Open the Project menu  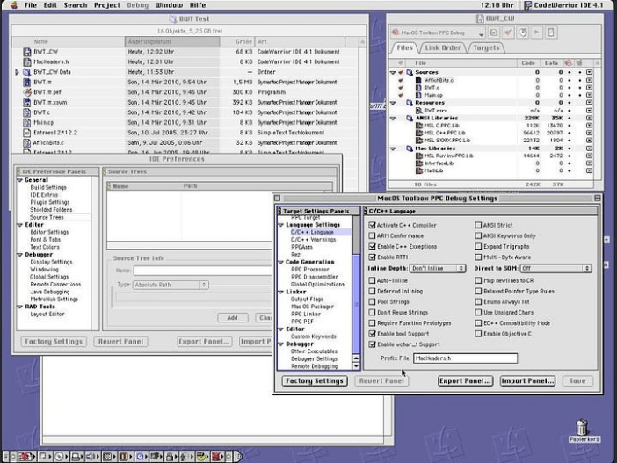(x=106, y=5)
